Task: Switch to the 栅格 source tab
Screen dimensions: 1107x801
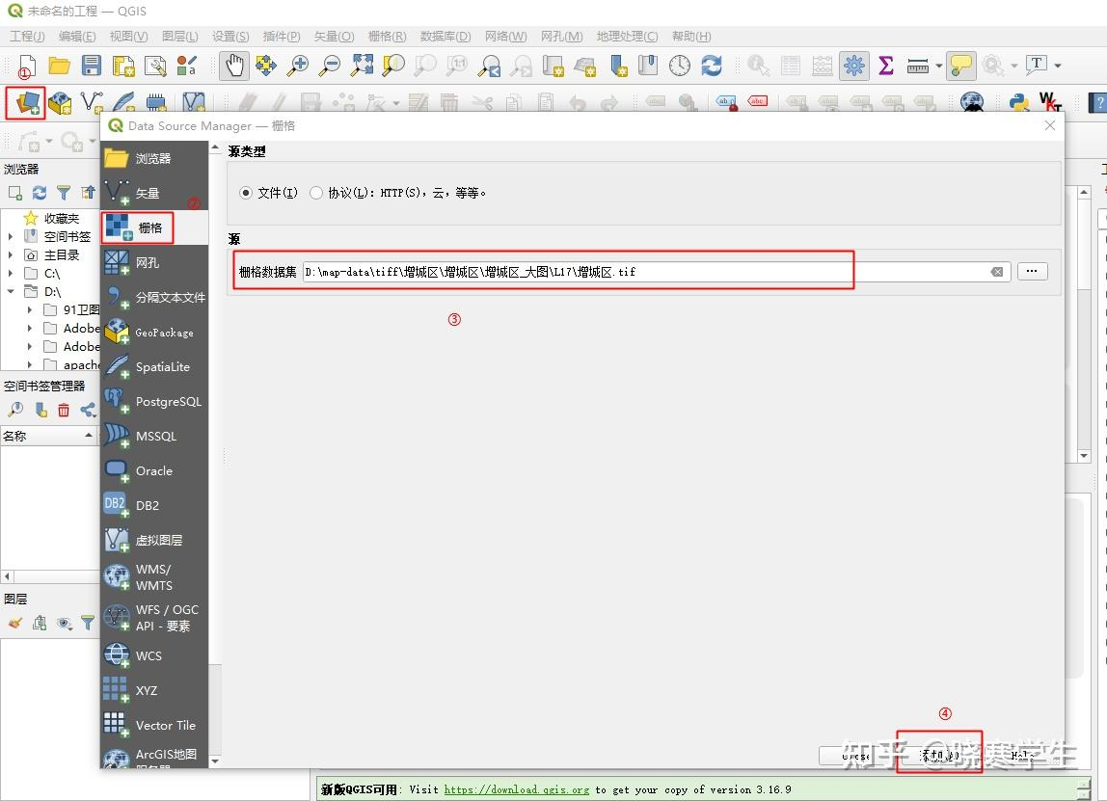Action: [x=138, y=228]
